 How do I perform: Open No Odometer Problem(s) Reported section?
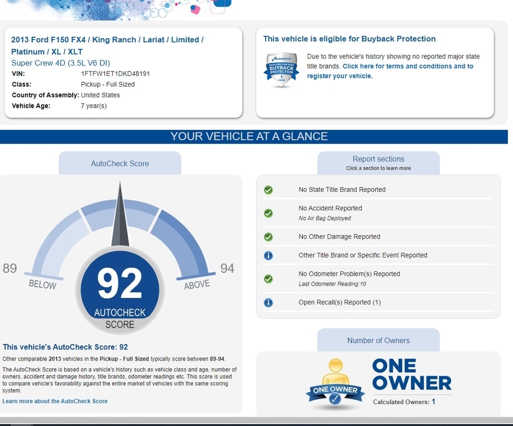click(349, 274)
